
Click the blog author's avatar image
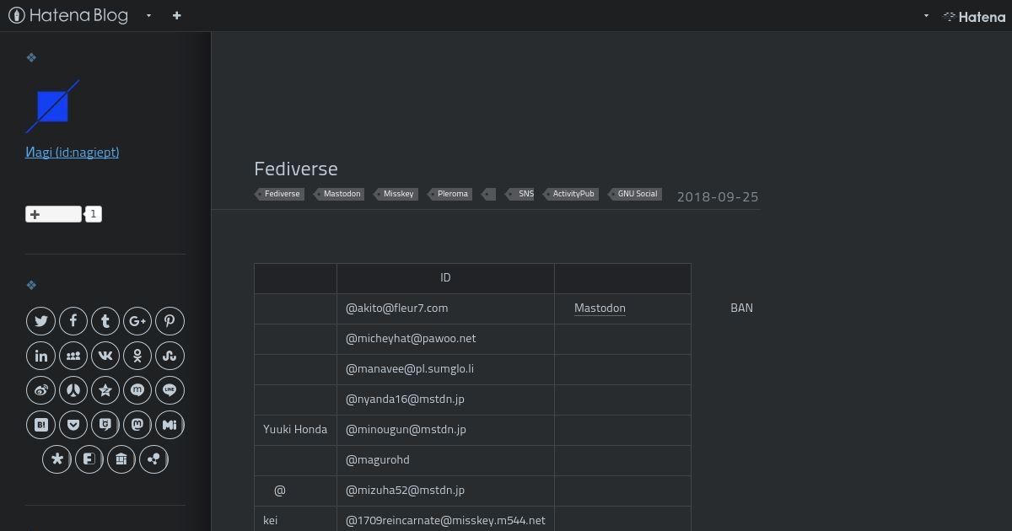point(52,106)
